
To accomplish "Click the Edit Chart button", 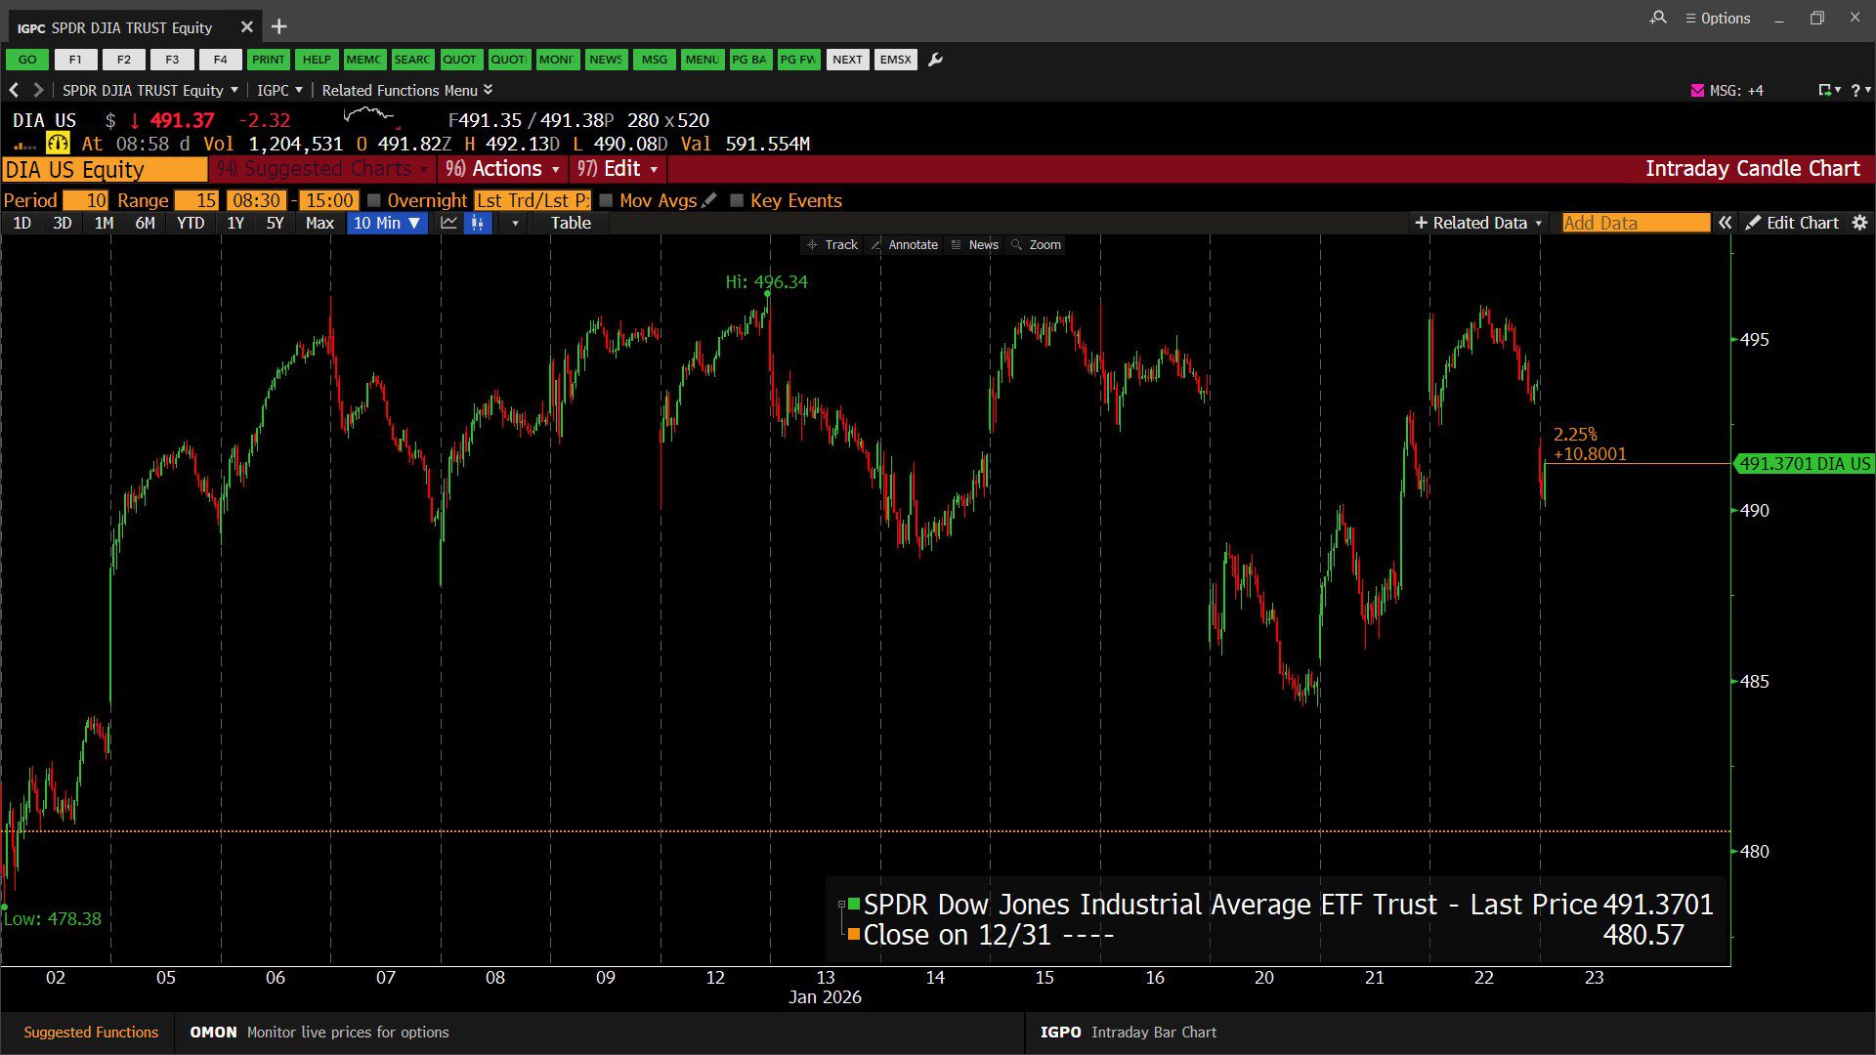I will pos(1792,223).
